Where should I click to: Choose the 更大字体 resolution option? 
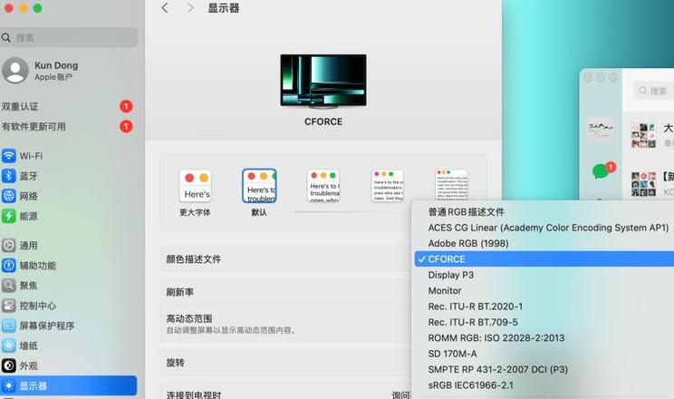pos(195,192)
